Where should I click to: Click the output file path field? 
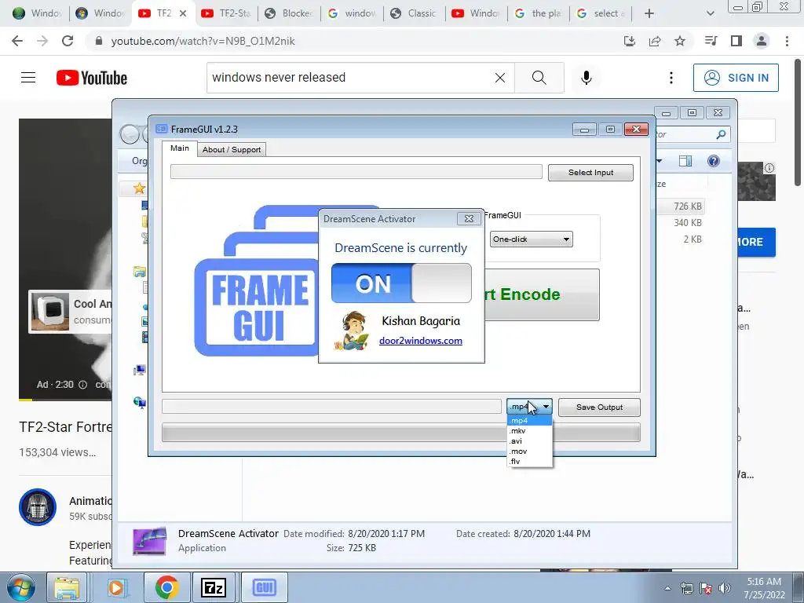point(331,407)
